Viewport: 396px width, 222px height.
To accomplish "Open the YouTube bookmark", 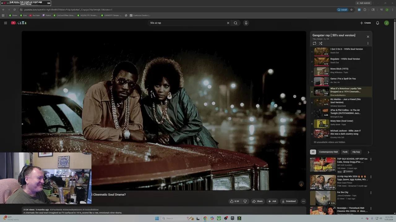I will coord(35,15).
